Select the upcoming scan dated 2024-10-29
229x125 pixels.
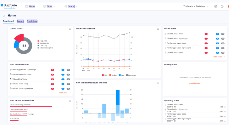tap(195, 106)
